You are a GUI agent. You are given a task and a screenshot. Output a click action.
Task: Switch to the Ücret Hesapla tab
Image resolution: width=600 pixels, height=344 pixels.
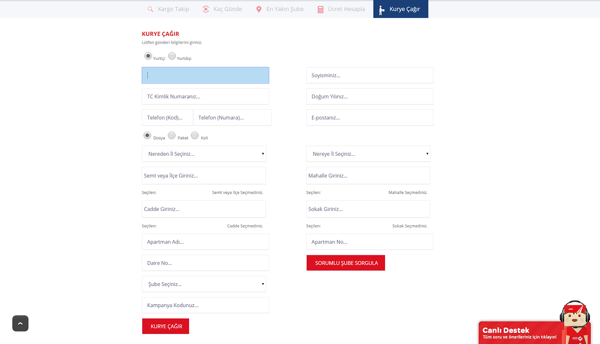pos(346,9)
